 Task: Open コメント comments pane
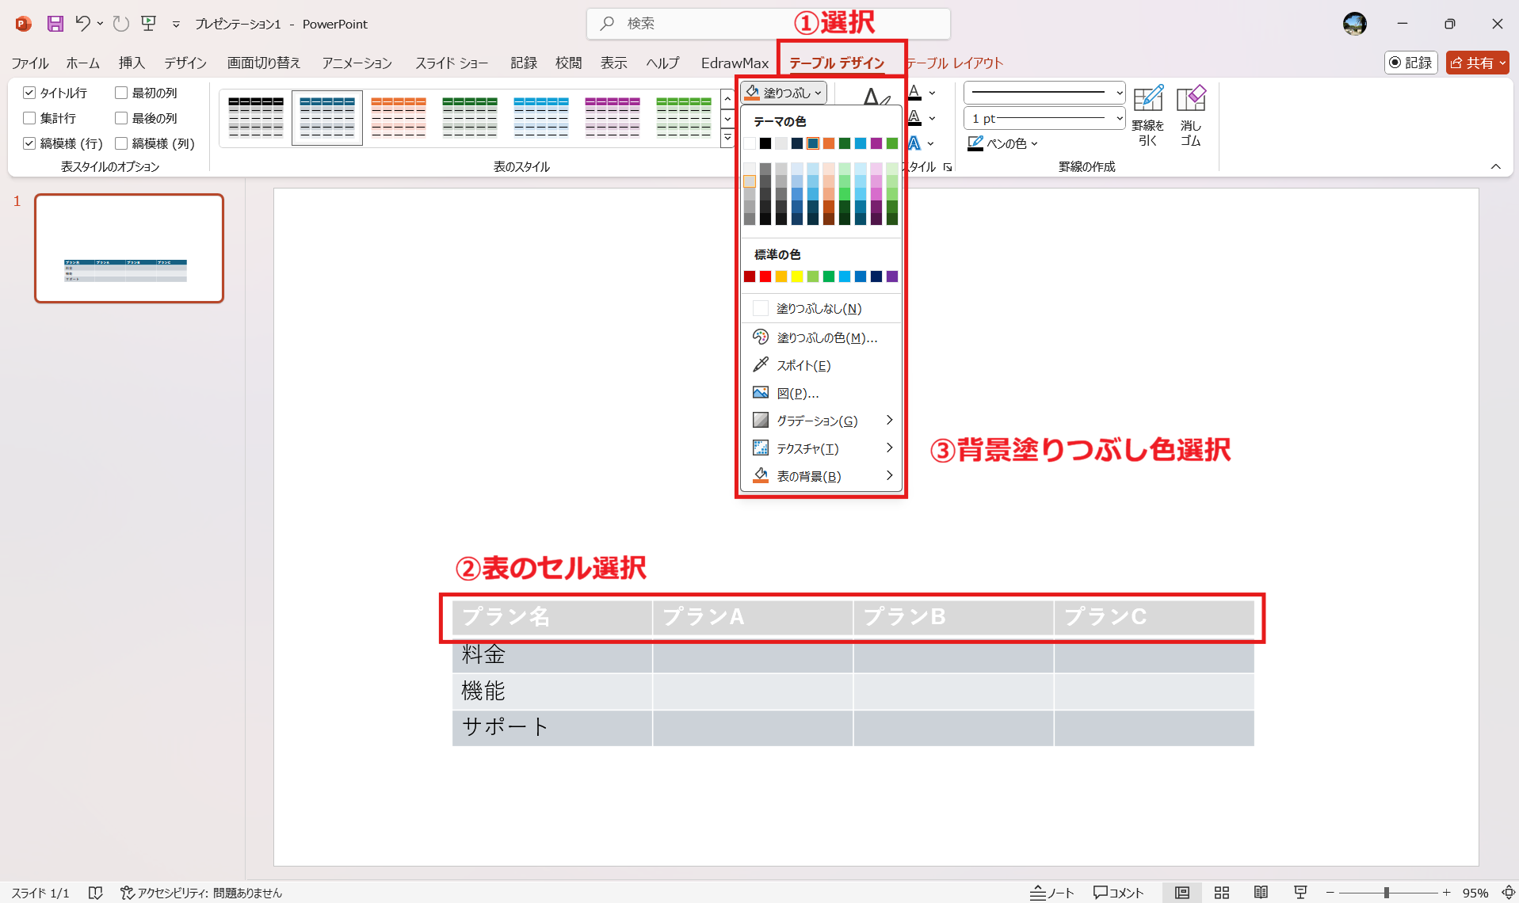click(1119, 893)
